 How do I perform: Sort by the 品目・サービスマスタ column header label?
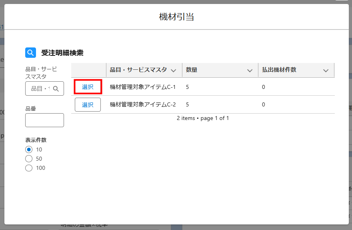pyautogui.click(x=138, y=70)
